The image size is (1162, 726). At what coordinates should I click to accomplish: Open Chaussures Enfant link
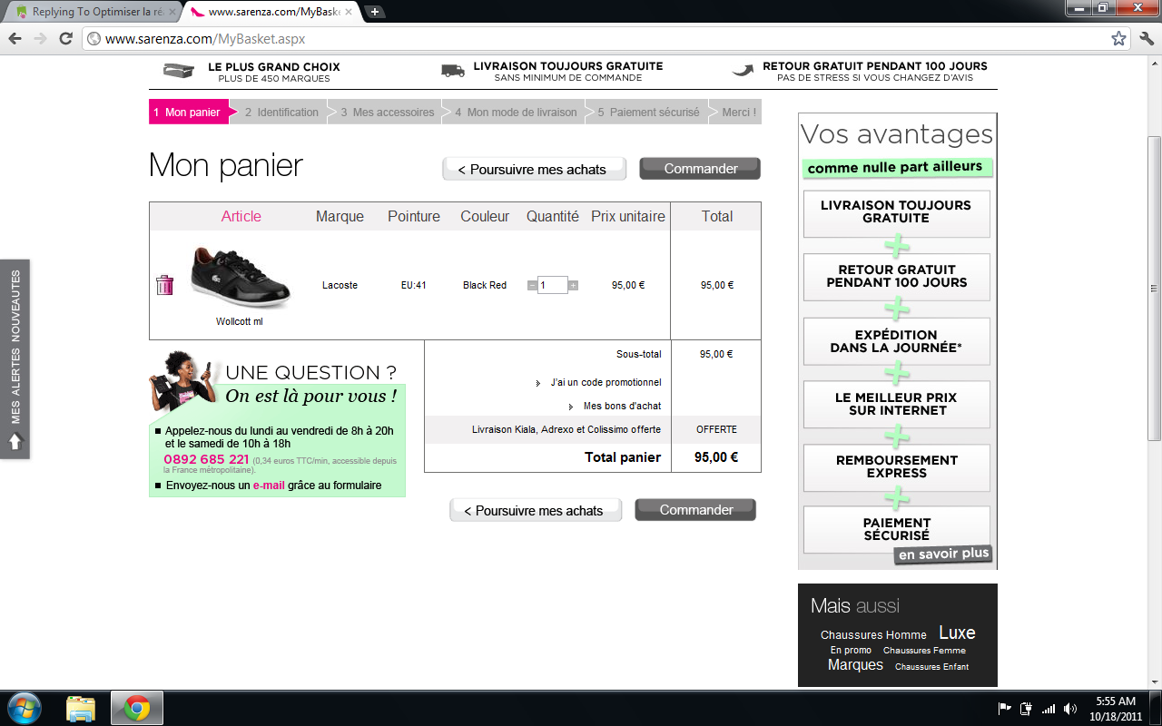coord(931,667)
